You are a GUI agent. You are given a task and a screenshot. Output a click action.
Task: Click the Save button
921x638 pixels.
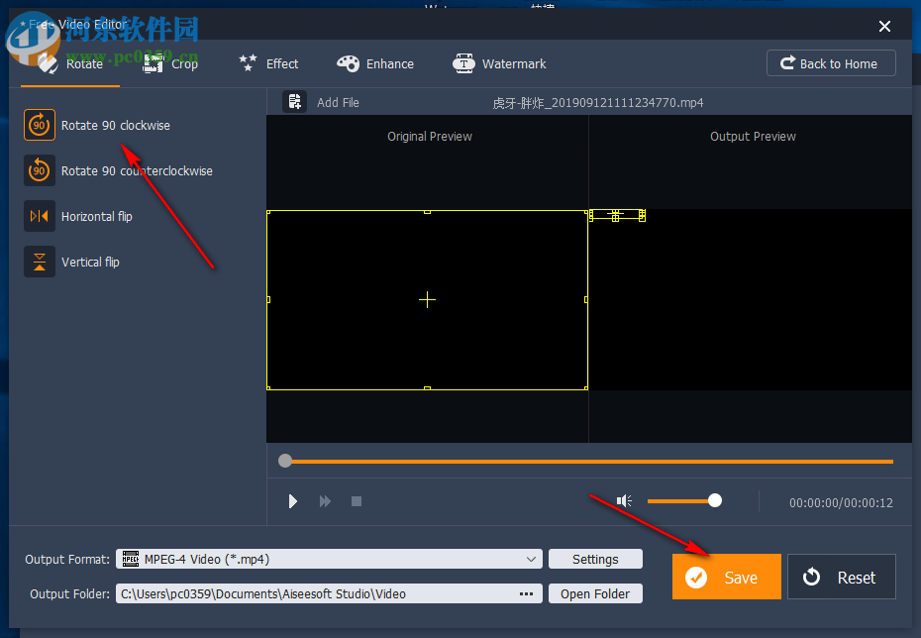click(x=726, y=577)
